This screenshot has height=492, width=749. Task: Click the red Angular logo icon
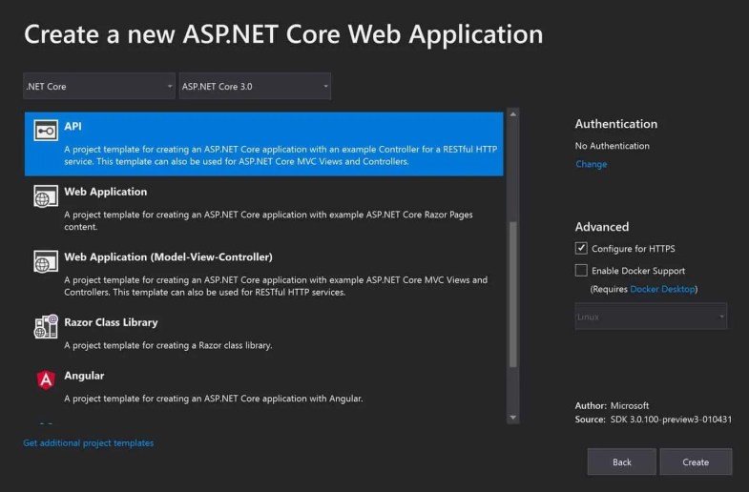[x=46, y=380]
